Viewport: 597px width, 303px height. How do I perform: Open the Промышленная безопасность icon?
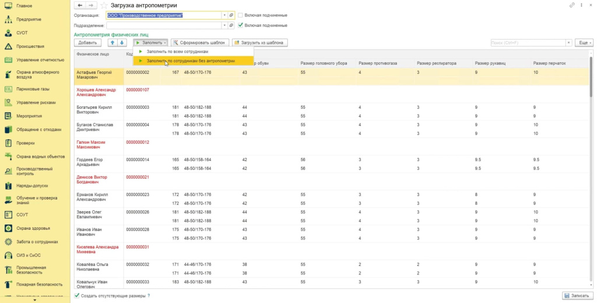[8, 270]
